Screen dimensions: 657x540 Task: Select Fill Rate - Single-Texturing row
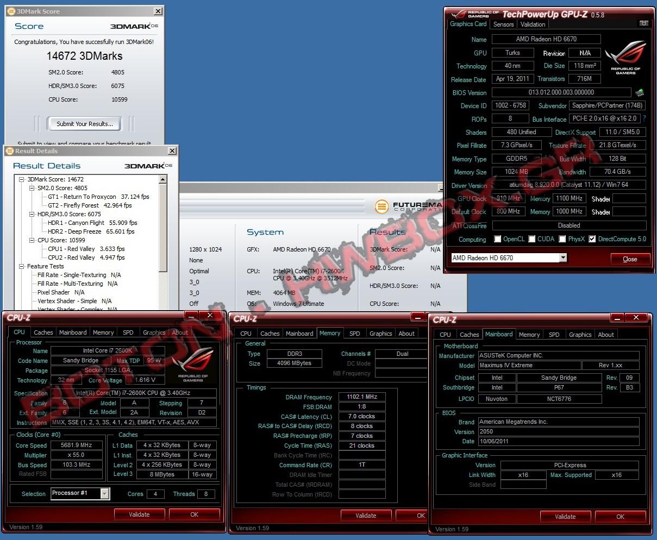point(79,275)
